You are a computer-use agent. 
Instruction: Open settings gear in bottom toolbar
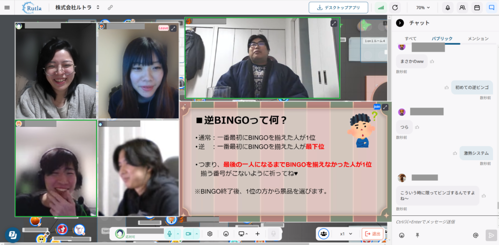(210, 234)
